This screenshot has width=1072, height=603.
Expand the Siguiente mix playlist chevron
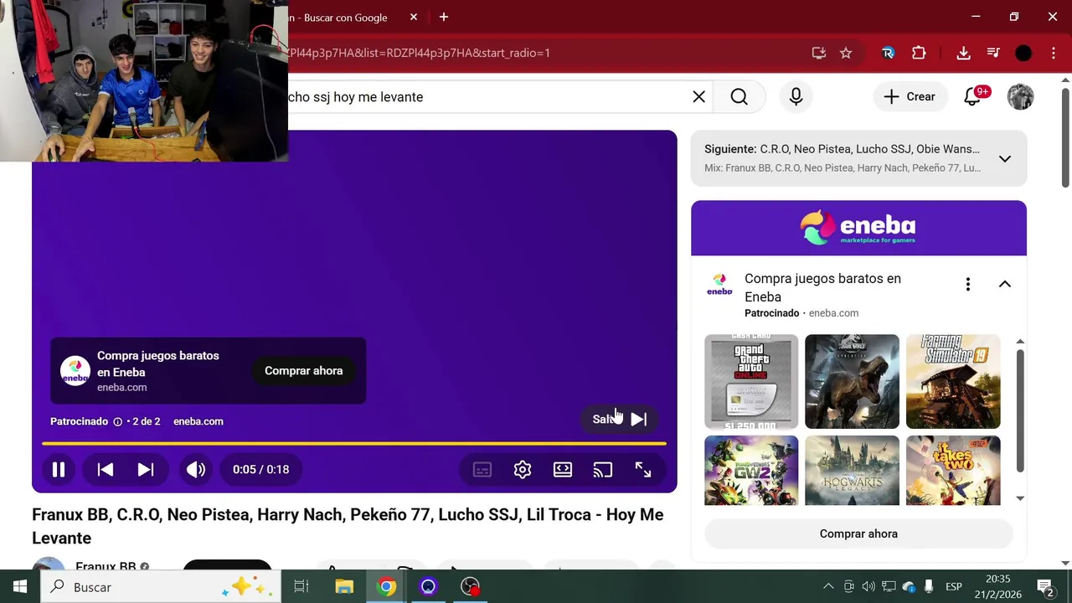1005,158
